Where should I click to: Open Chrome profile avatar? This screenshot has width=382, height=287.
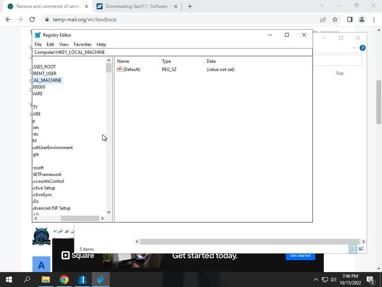pyautogui.click(x=362, y=19)
